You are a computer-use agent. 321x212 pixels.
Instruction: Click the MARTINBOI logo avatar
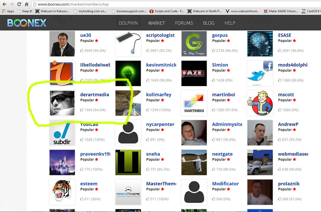(194, 103)
